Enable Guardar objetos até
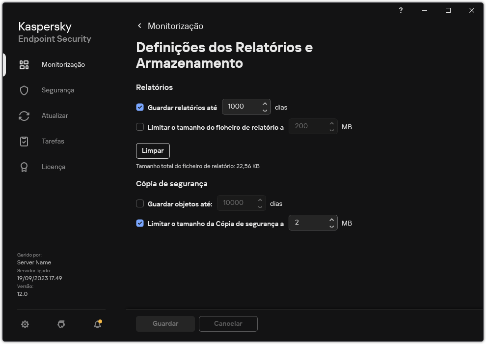The image size is (486, 344). point(140,203)
